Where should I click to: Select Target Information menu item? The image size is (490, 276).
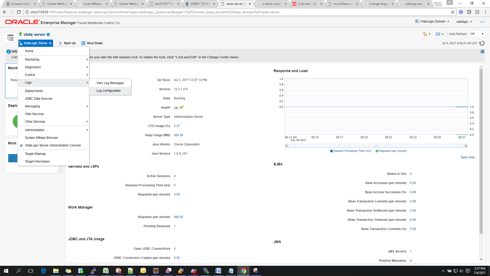[53, 162]
